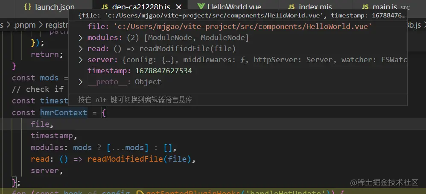Click the debug current-line arrow marker
The width and height of the screenshot is (426, 194).
140,192
